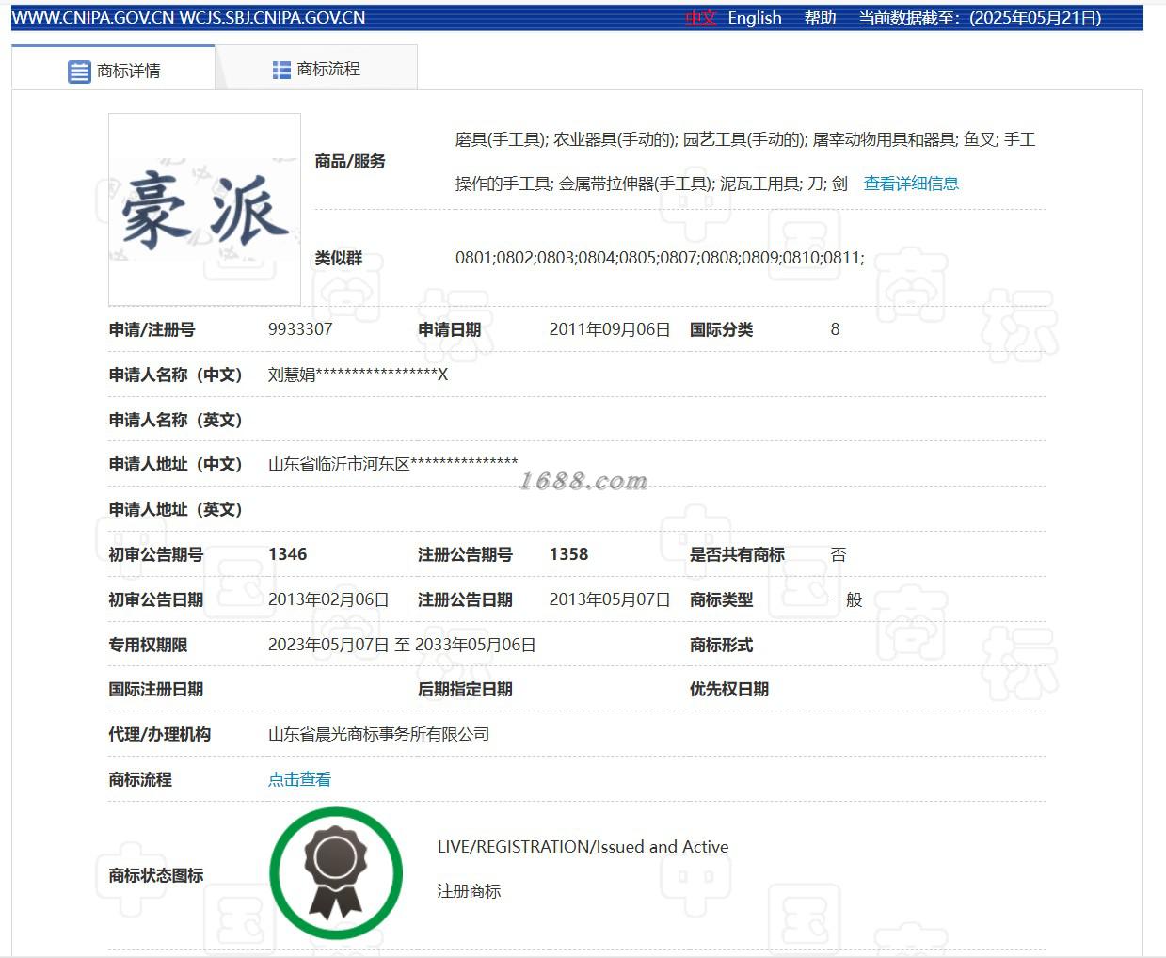
Task: Select the exclusive right period 2023年05月07日 至 2033年05月06日
Action: [402, 645]
